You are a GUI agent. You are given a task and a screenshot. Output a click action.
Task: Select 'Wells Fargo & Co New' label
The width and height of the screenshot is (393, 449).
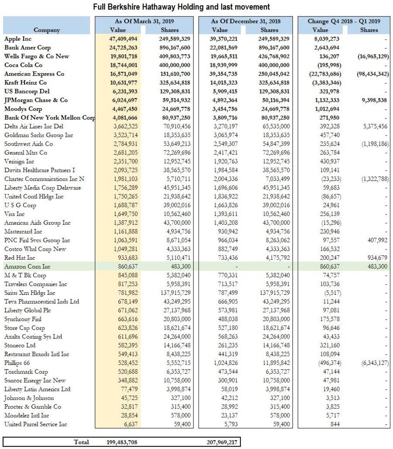click(x=37, y=56)
